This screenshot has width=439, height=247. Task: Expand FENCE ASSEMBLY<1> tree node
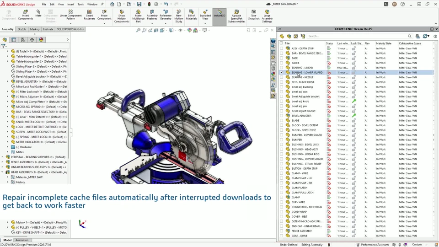tap(2, 162)
